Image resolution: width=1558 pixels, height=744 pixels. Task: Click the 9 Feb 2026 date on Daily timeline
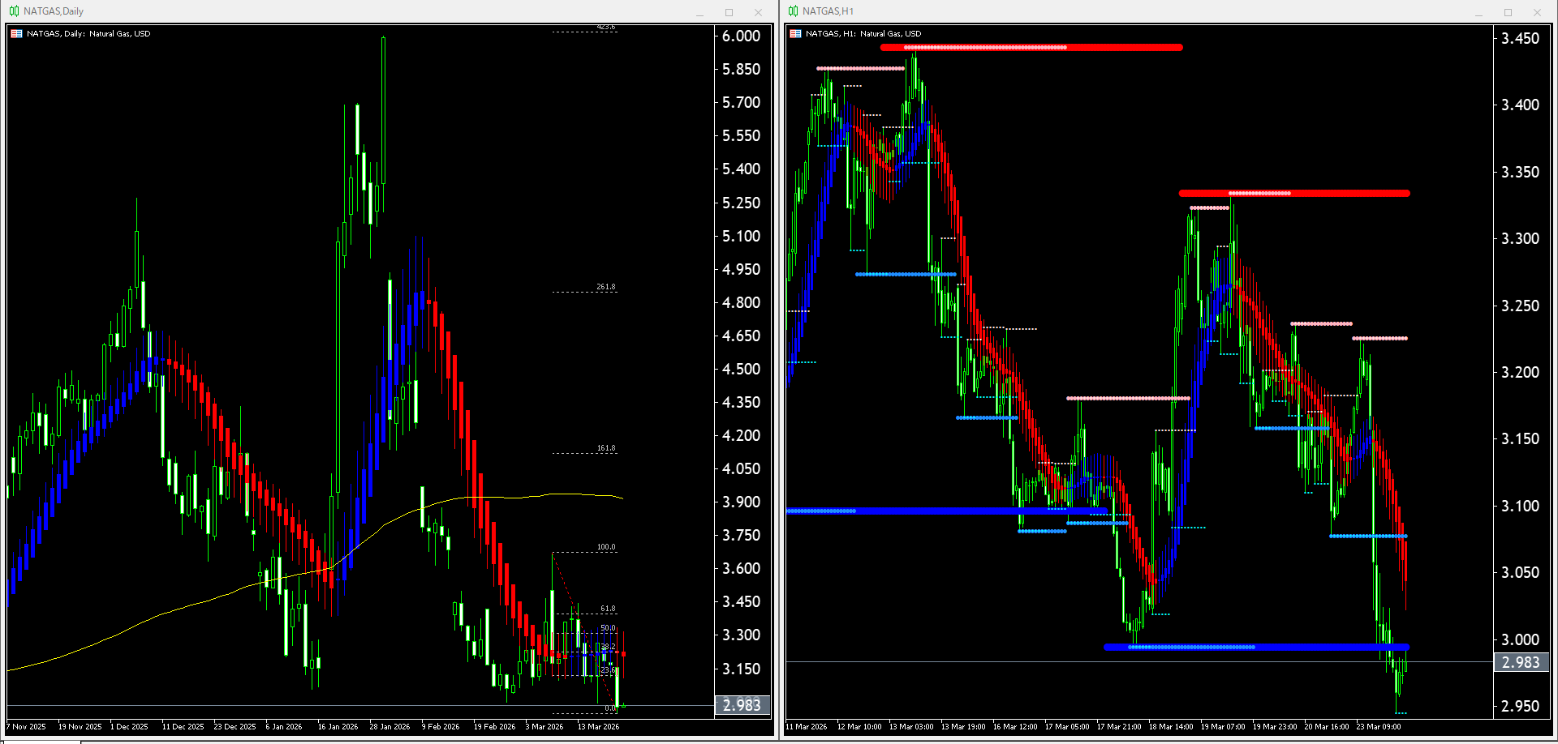(441, 727)
